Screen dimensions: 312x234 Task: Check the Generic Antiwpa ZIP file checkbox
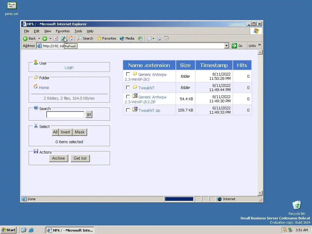[128, 97]
